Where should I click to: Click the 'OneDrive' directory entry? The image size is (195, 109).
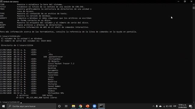(52, 82)
